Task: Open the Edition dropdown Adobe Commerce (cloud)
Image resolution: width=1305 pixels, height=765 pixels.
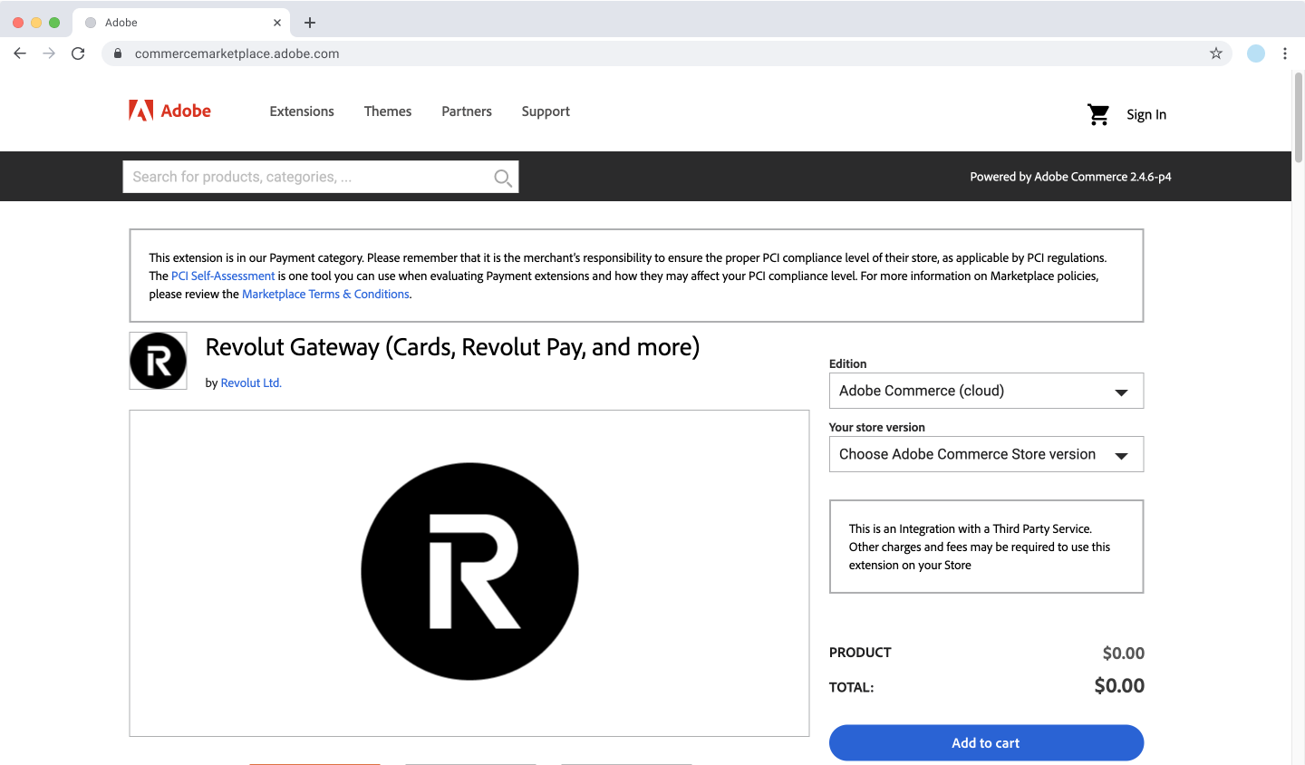Action: click(x=986, y=391)
